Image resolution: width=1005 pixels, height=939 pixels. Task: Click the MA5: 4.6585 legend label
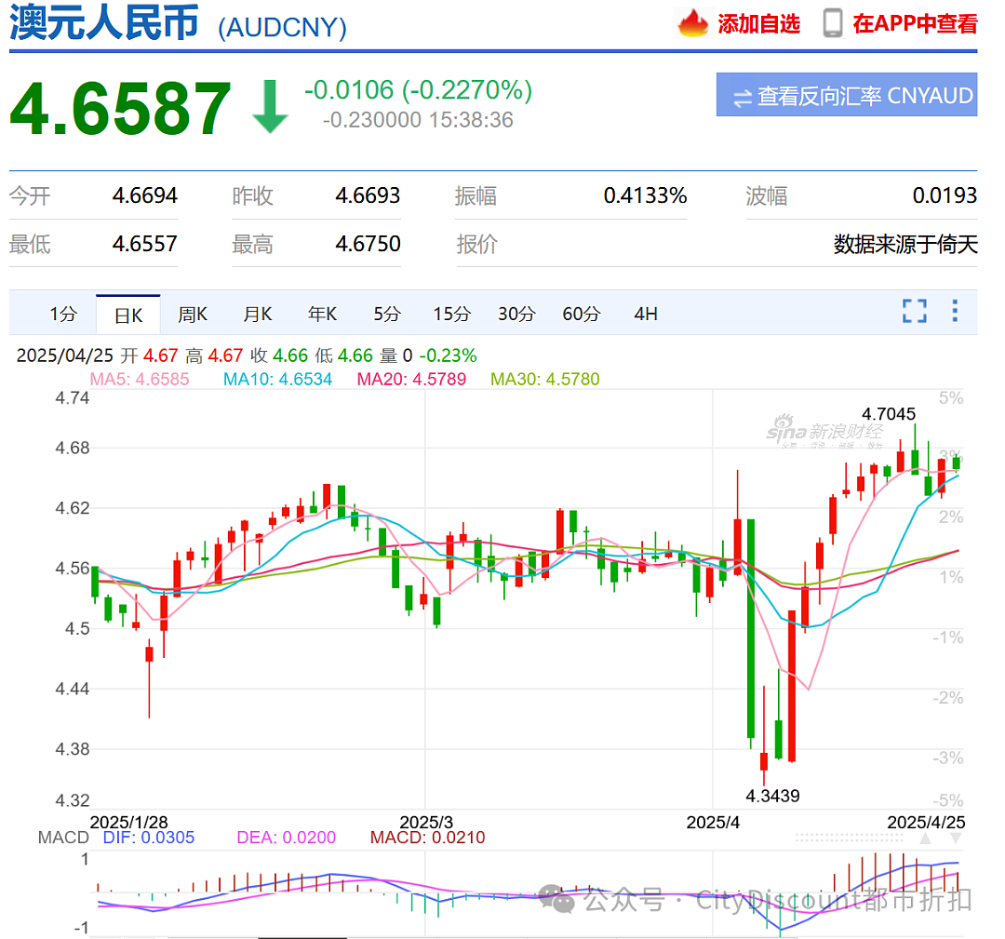[x=140, y=380]
